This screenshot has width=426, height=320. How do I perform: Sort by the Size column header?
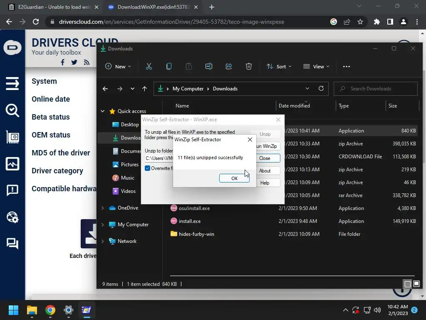pos(393,106)
